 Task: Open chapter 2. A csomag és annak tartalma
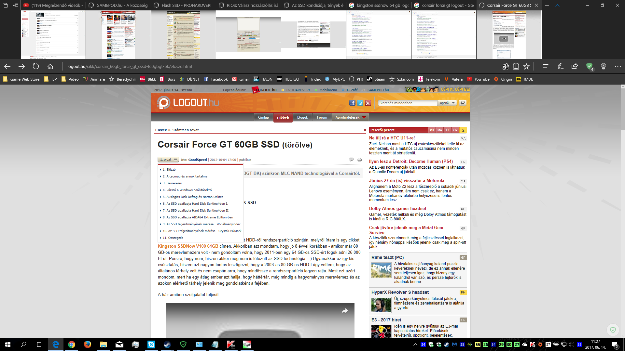coord(185,176)
